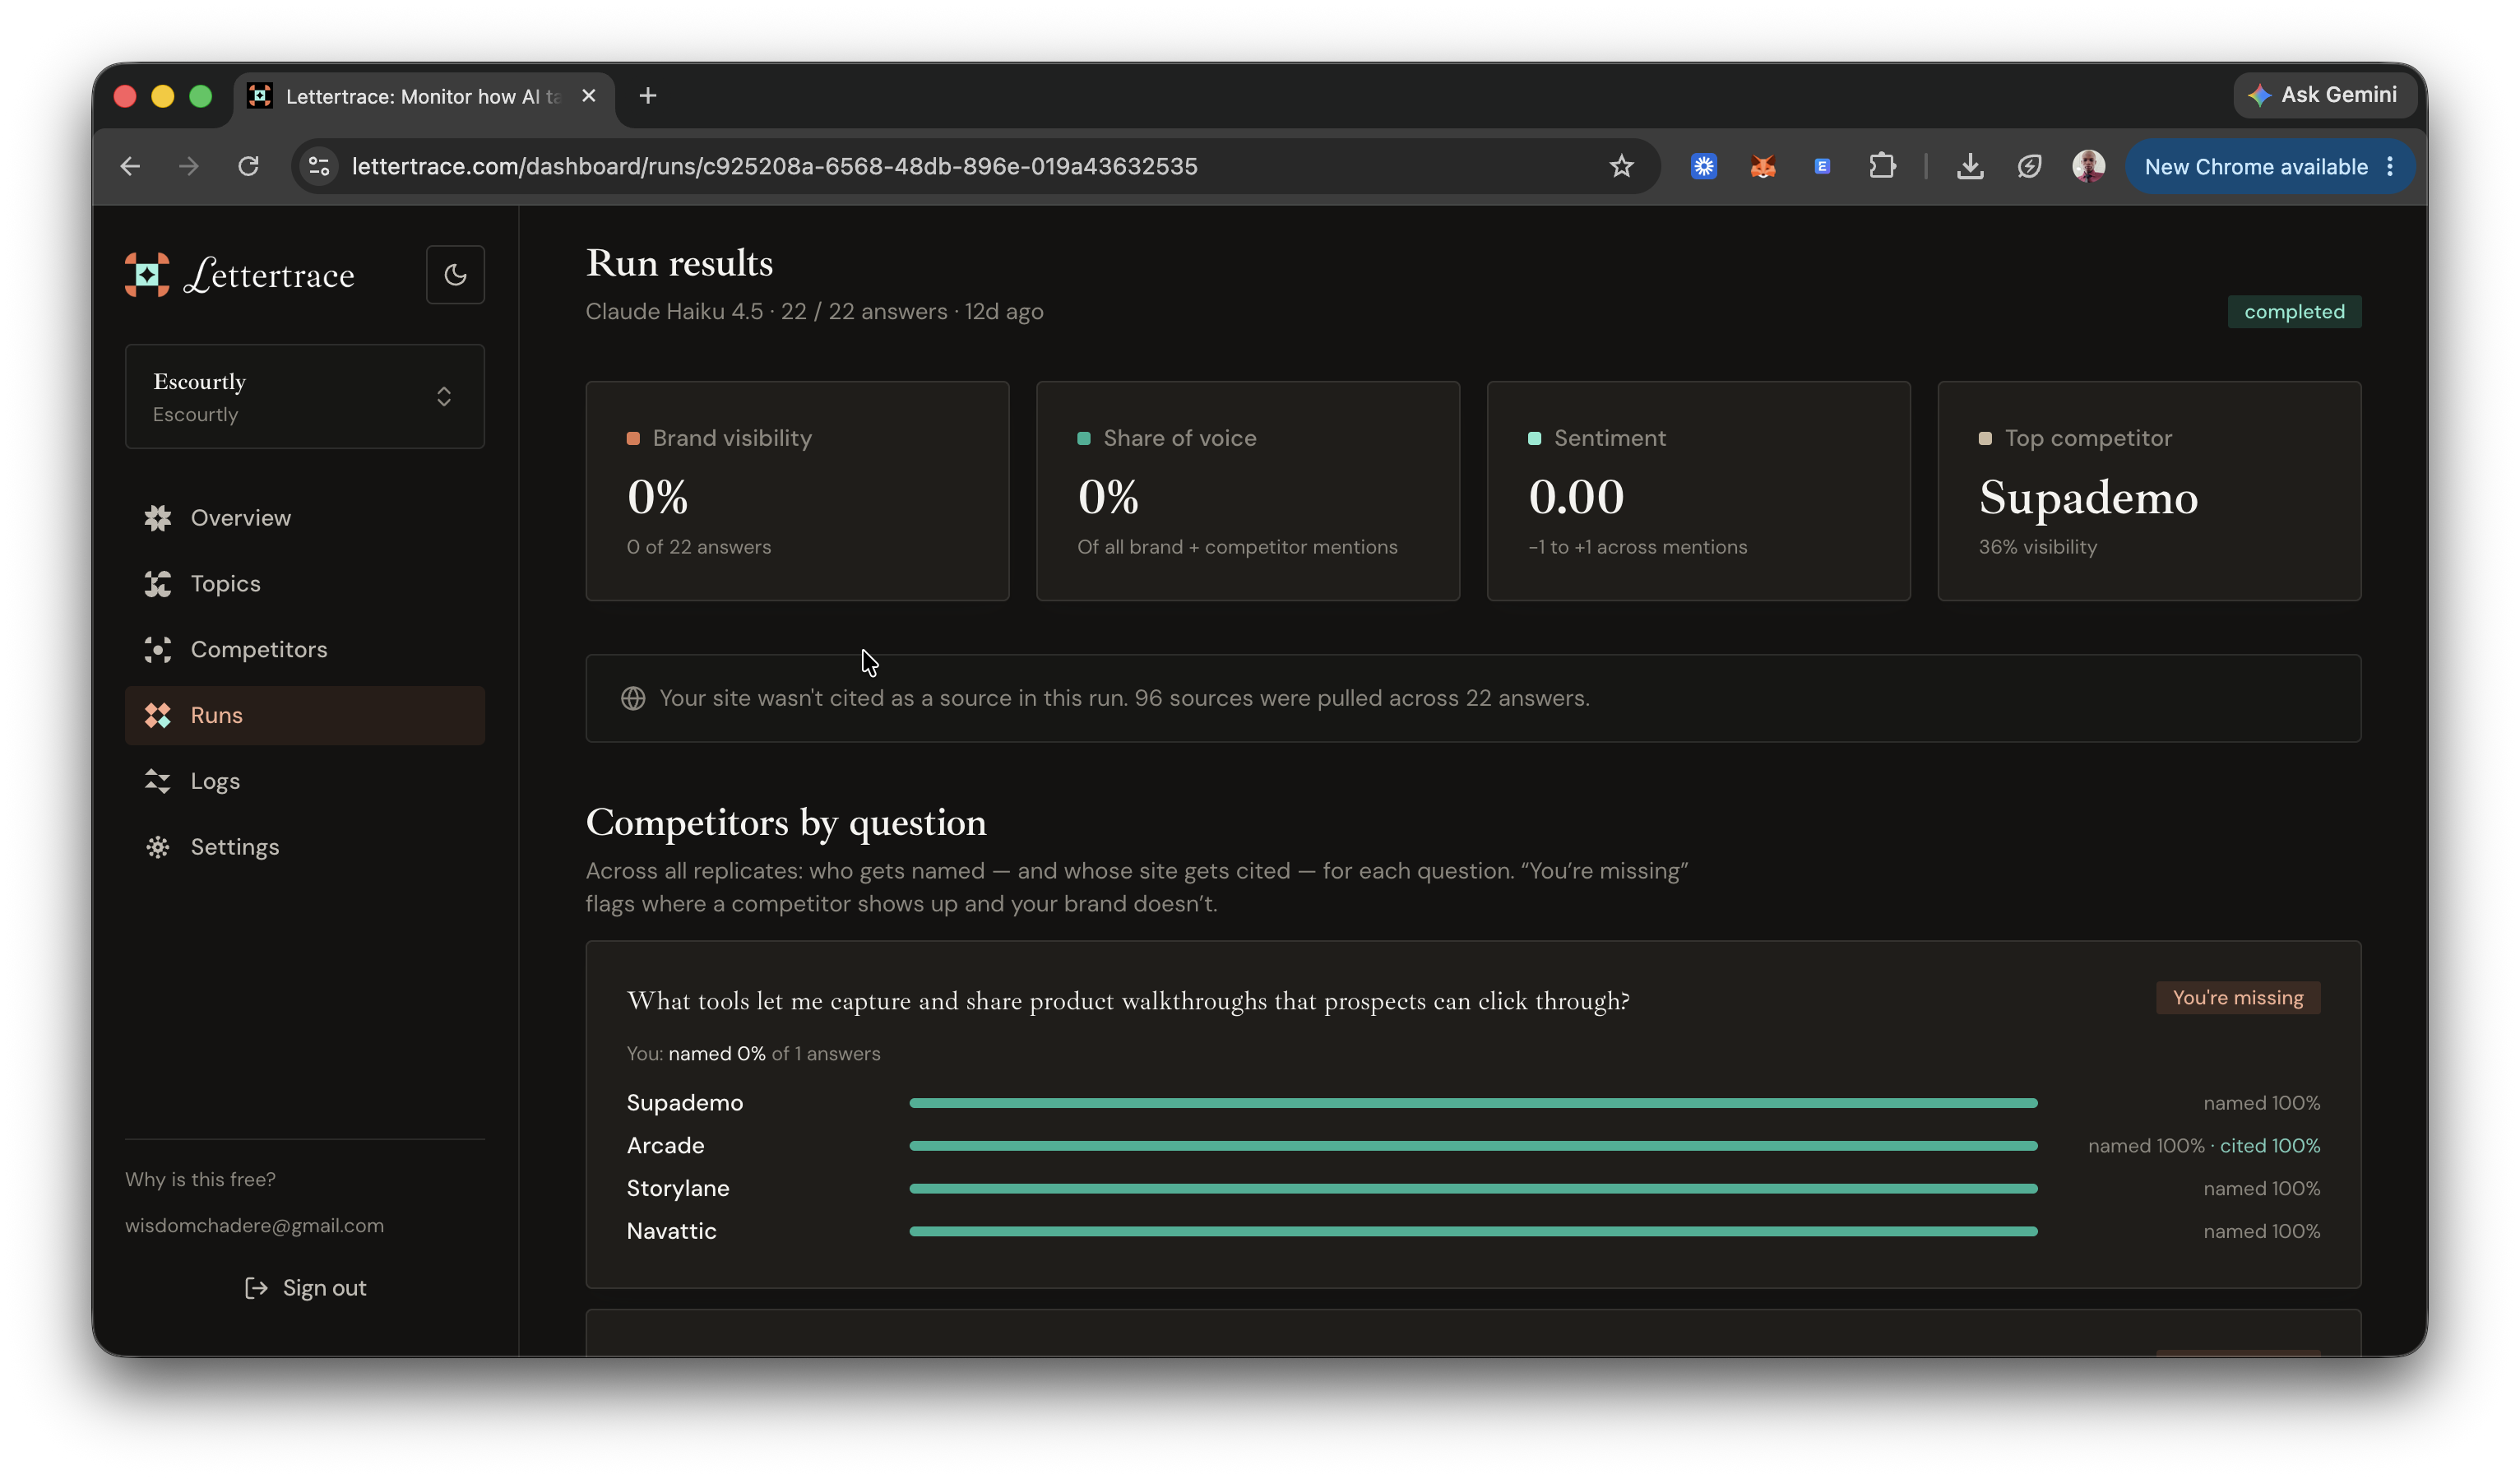Toggle dark mode moon button
The image size is (2520, 1479).
coord(455,274)
